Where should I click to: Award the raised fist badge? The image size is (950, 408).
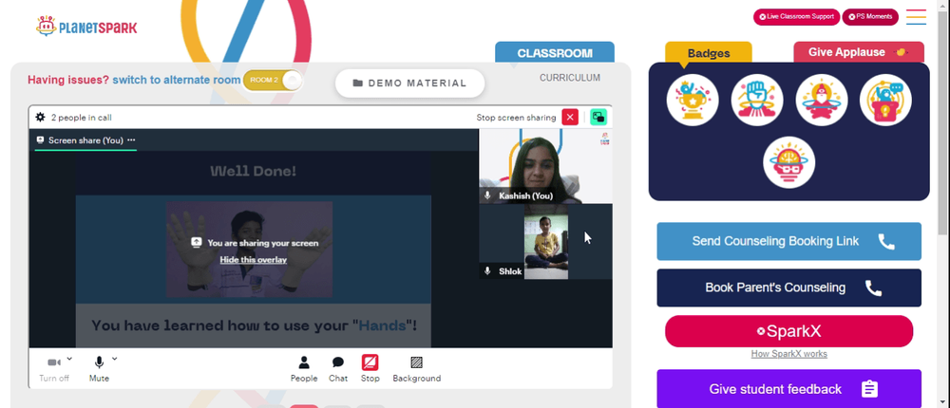[x=757, y=101]
